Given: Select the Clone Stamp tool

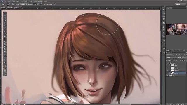Looking at the screenshot, I should [x=5, y=36].
